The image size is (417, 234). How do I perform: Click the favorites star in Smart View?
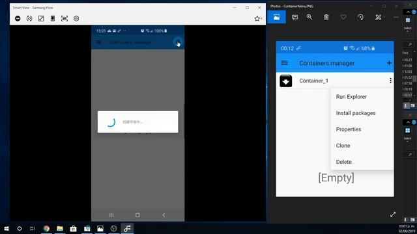(257, 19)
